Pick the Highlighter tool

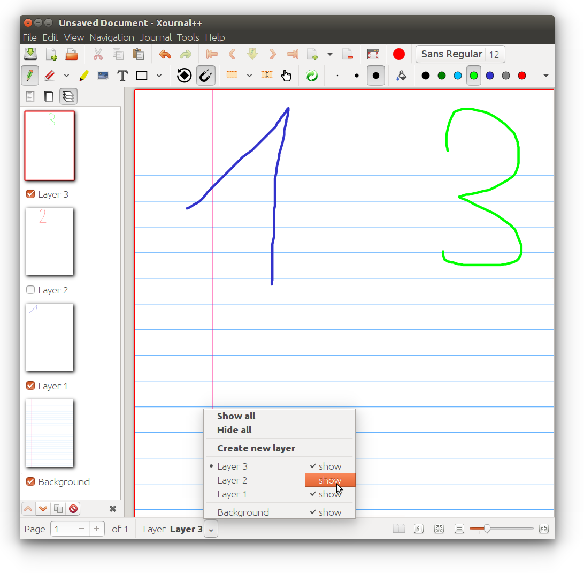click(84, 75)
